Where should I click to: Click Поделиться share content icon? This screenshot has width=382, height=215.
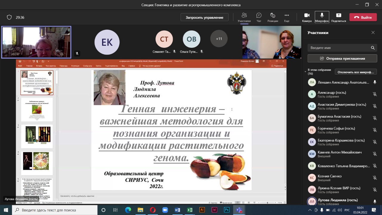tap(338, 17)
